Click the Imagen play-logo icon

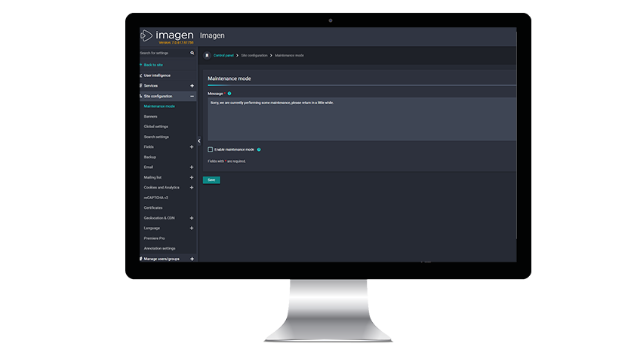[x=146, y=35]
